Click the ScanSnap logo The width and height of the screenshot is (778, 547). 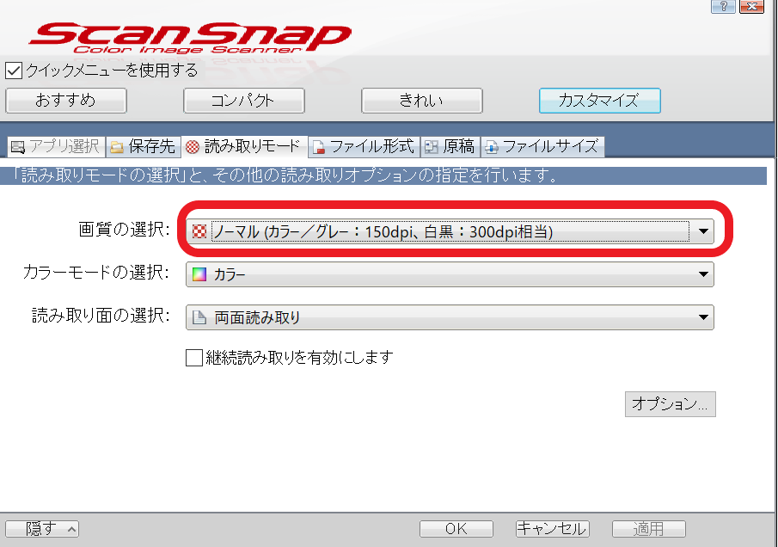tap(190, 38)
